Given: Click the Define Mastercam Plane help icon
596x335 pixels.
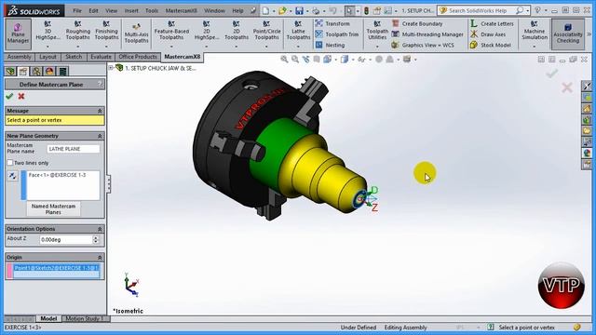Looking at the screenshot, I should tap(100, 85).
